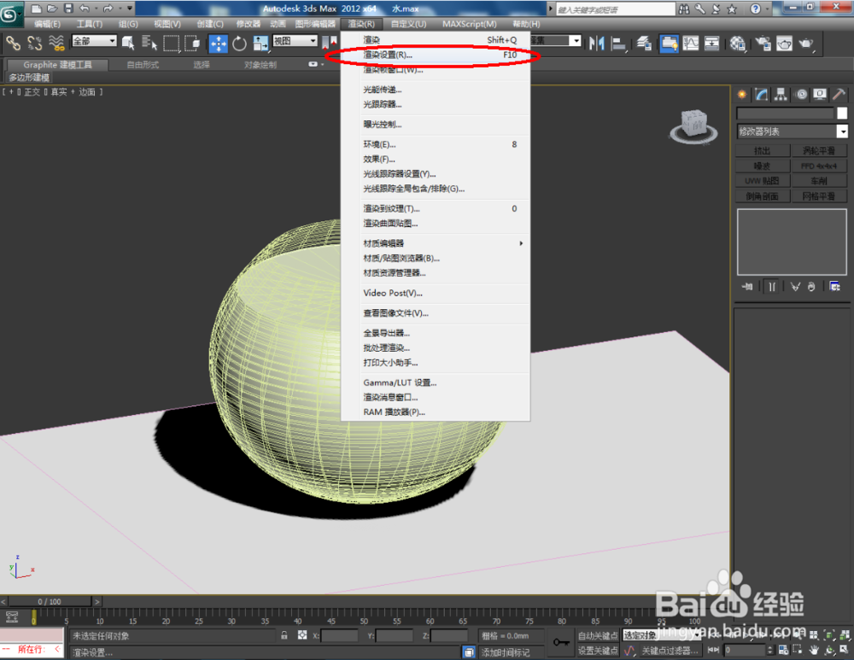
Task: Select 渲染到纹理(T)... menu entry
Action: click(x=436, y=208)
